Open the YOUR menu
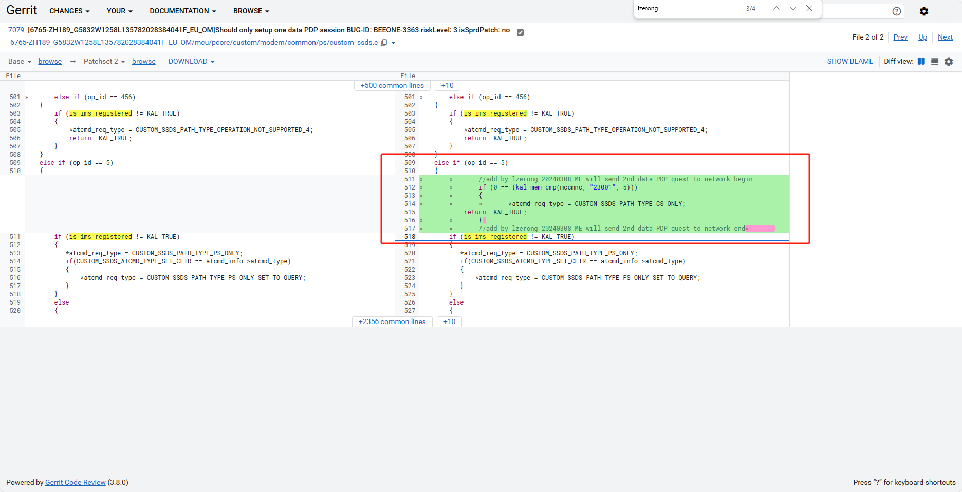The height and width of the screenshot is (492, 962). tap(120, 11)
